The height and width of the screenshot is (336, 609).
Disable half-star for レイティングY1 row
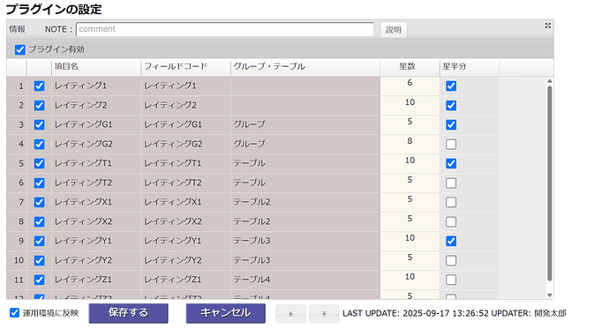(451, 241)
